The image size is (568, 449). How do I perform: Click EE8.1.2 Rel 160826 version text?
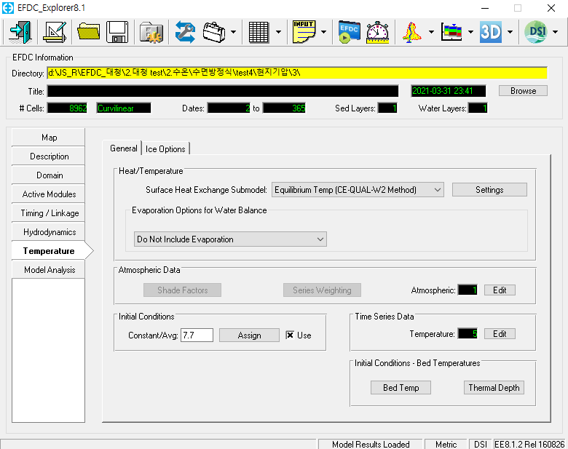pos(529,445)
